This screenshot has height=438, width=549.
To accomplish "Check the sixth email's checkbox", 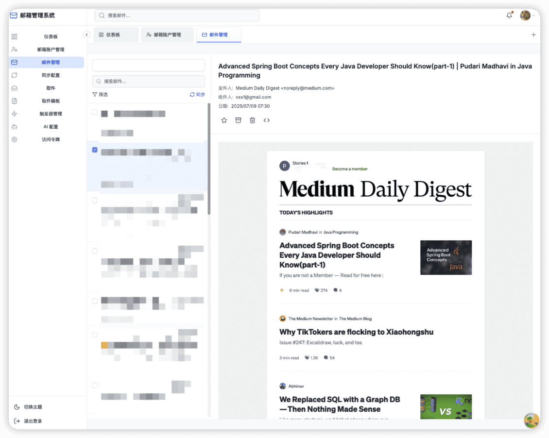I will [x=95, y=335].
